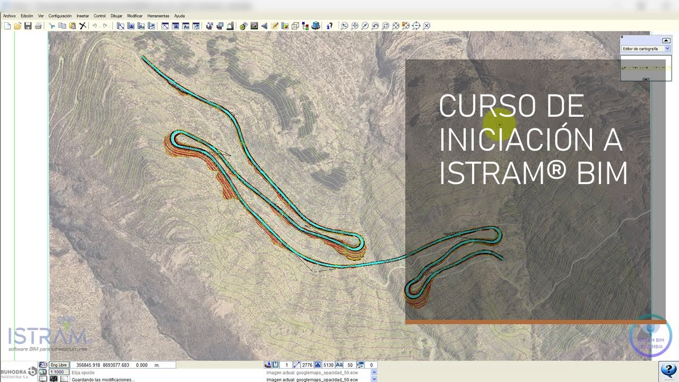Open file using the folder icon
This screenshot has height=382, width=679.
pyautogui.click(x=18, y=25)
